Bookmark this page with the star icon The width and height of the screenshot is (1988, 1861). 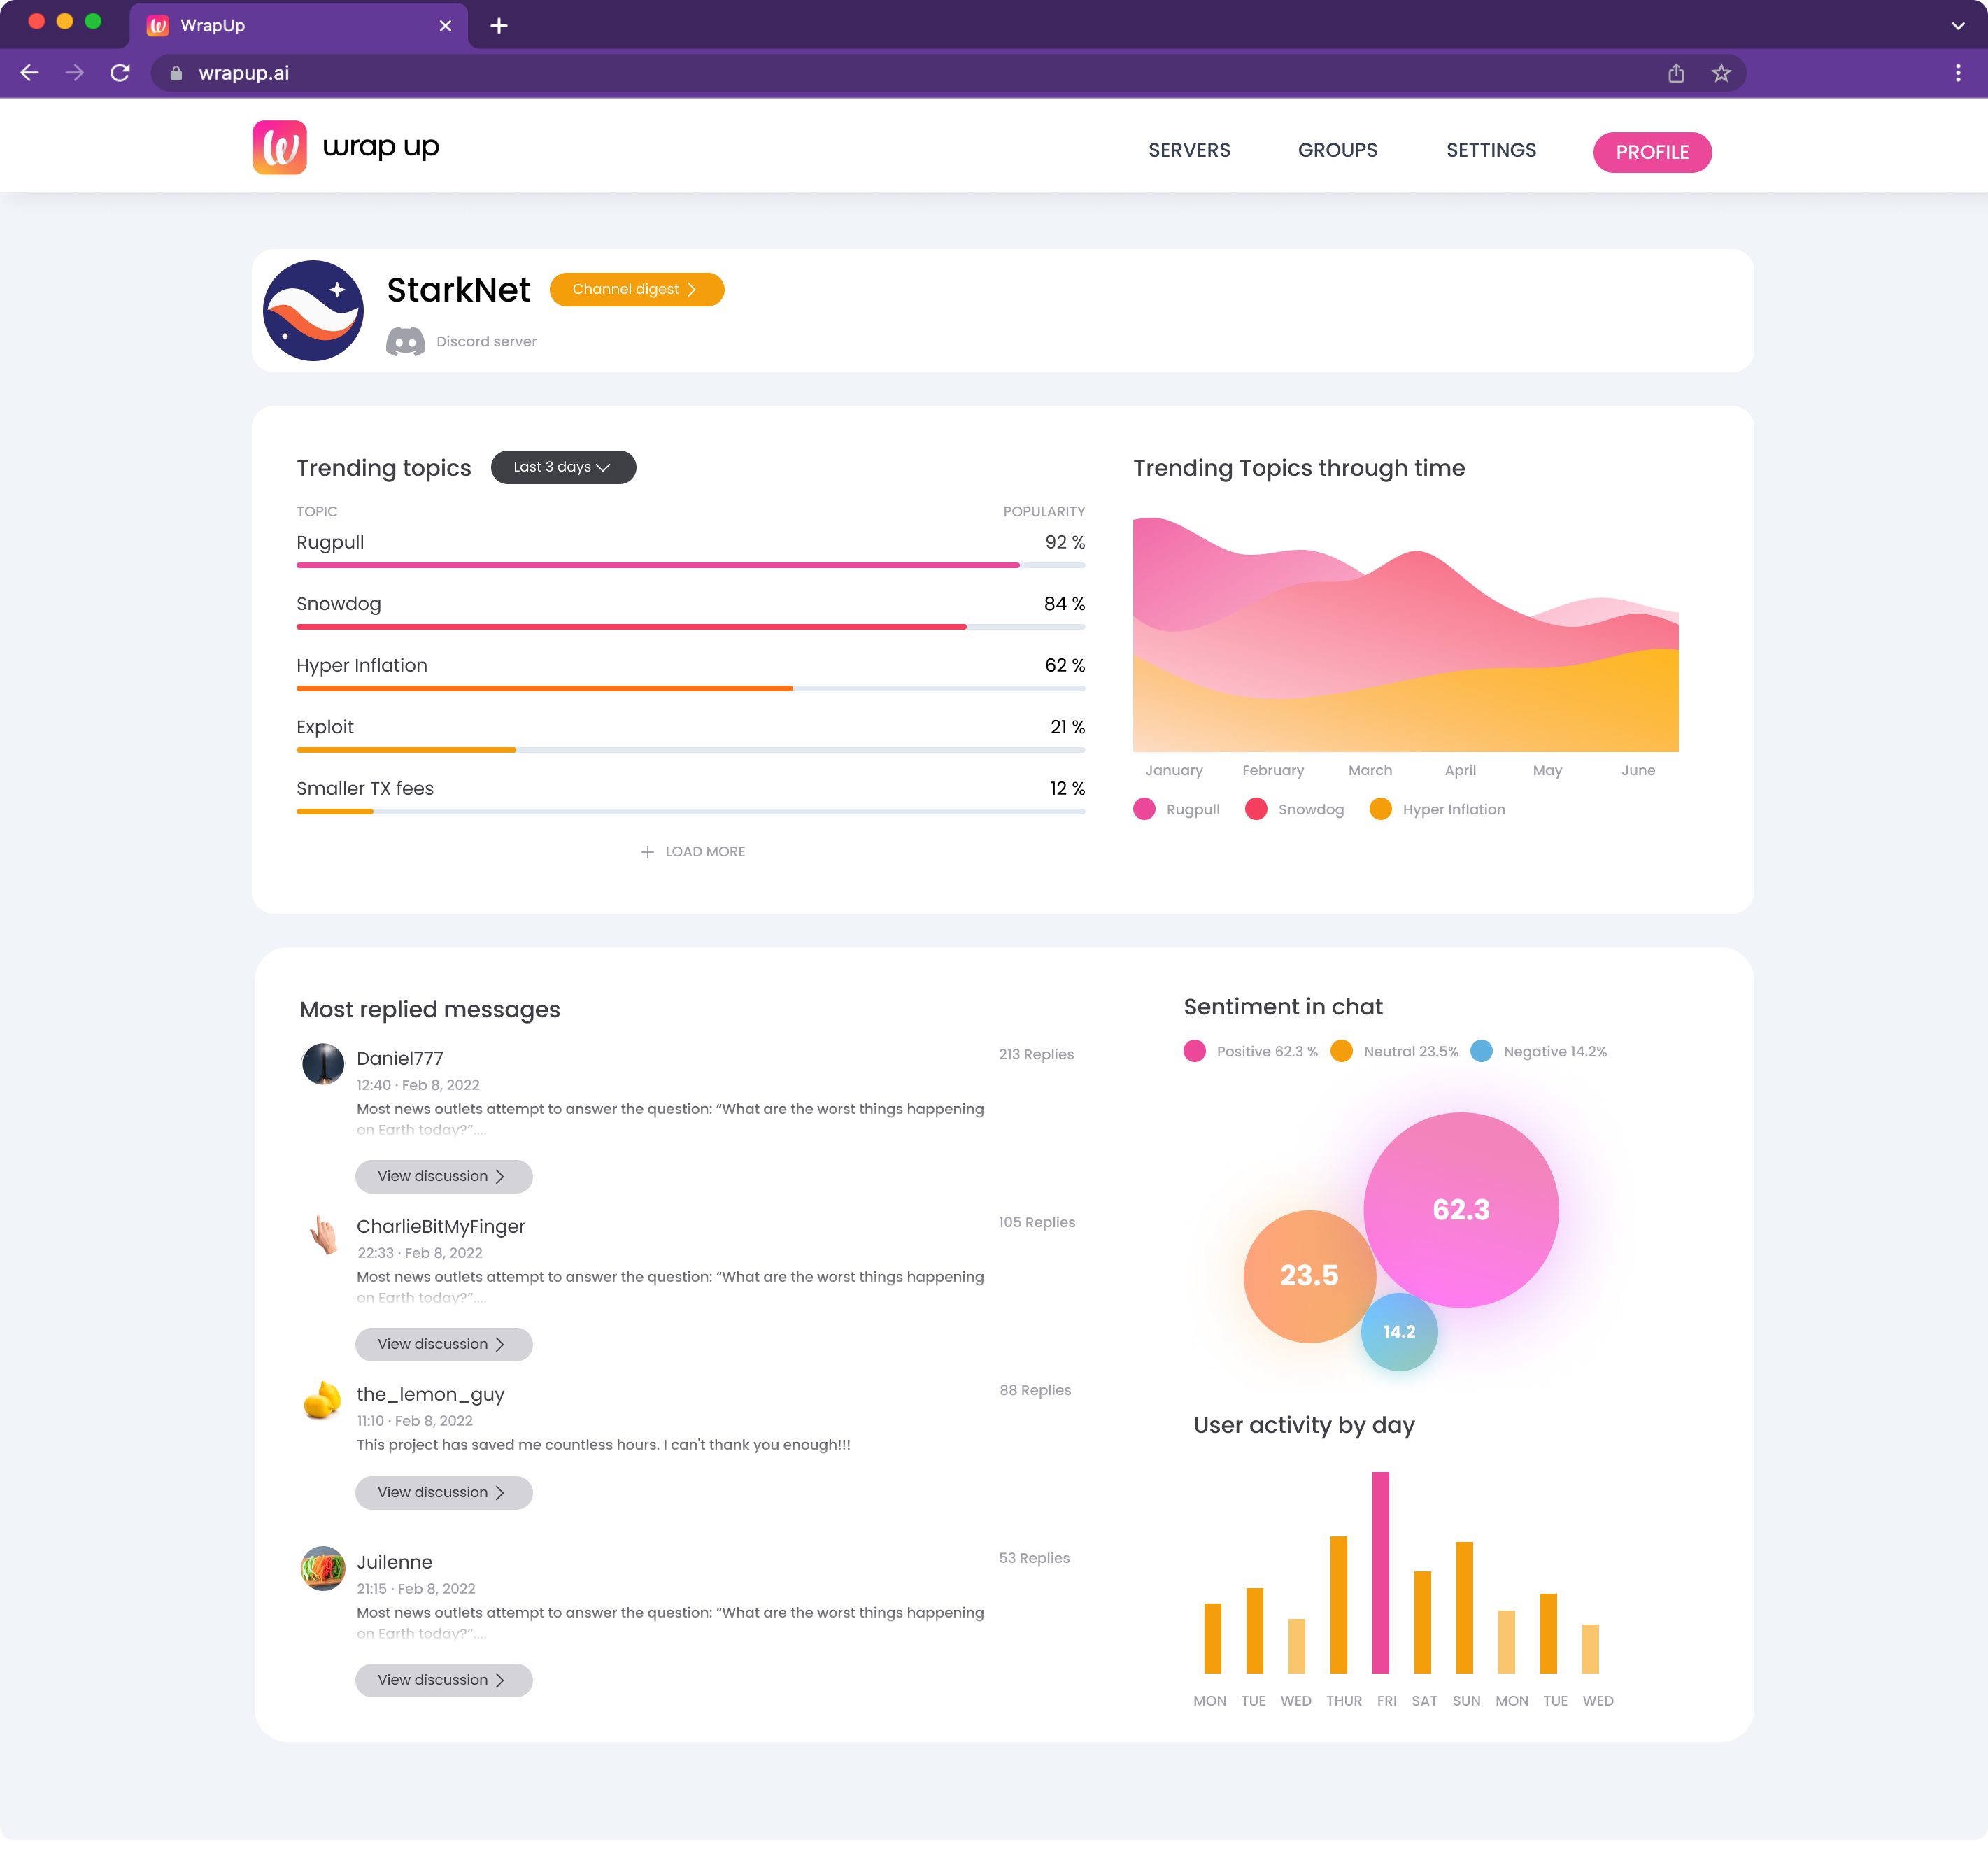(x=1721, y=73)
